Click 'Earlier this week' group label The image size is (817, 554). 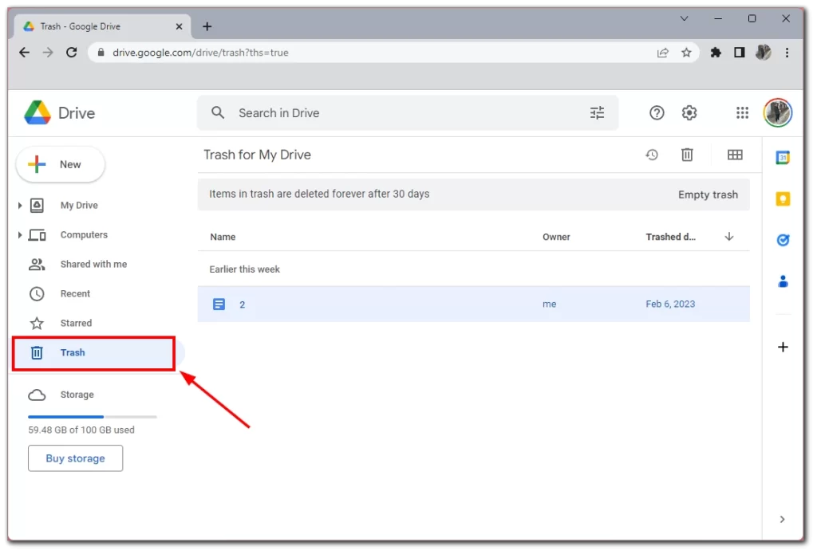pos(244,269)
